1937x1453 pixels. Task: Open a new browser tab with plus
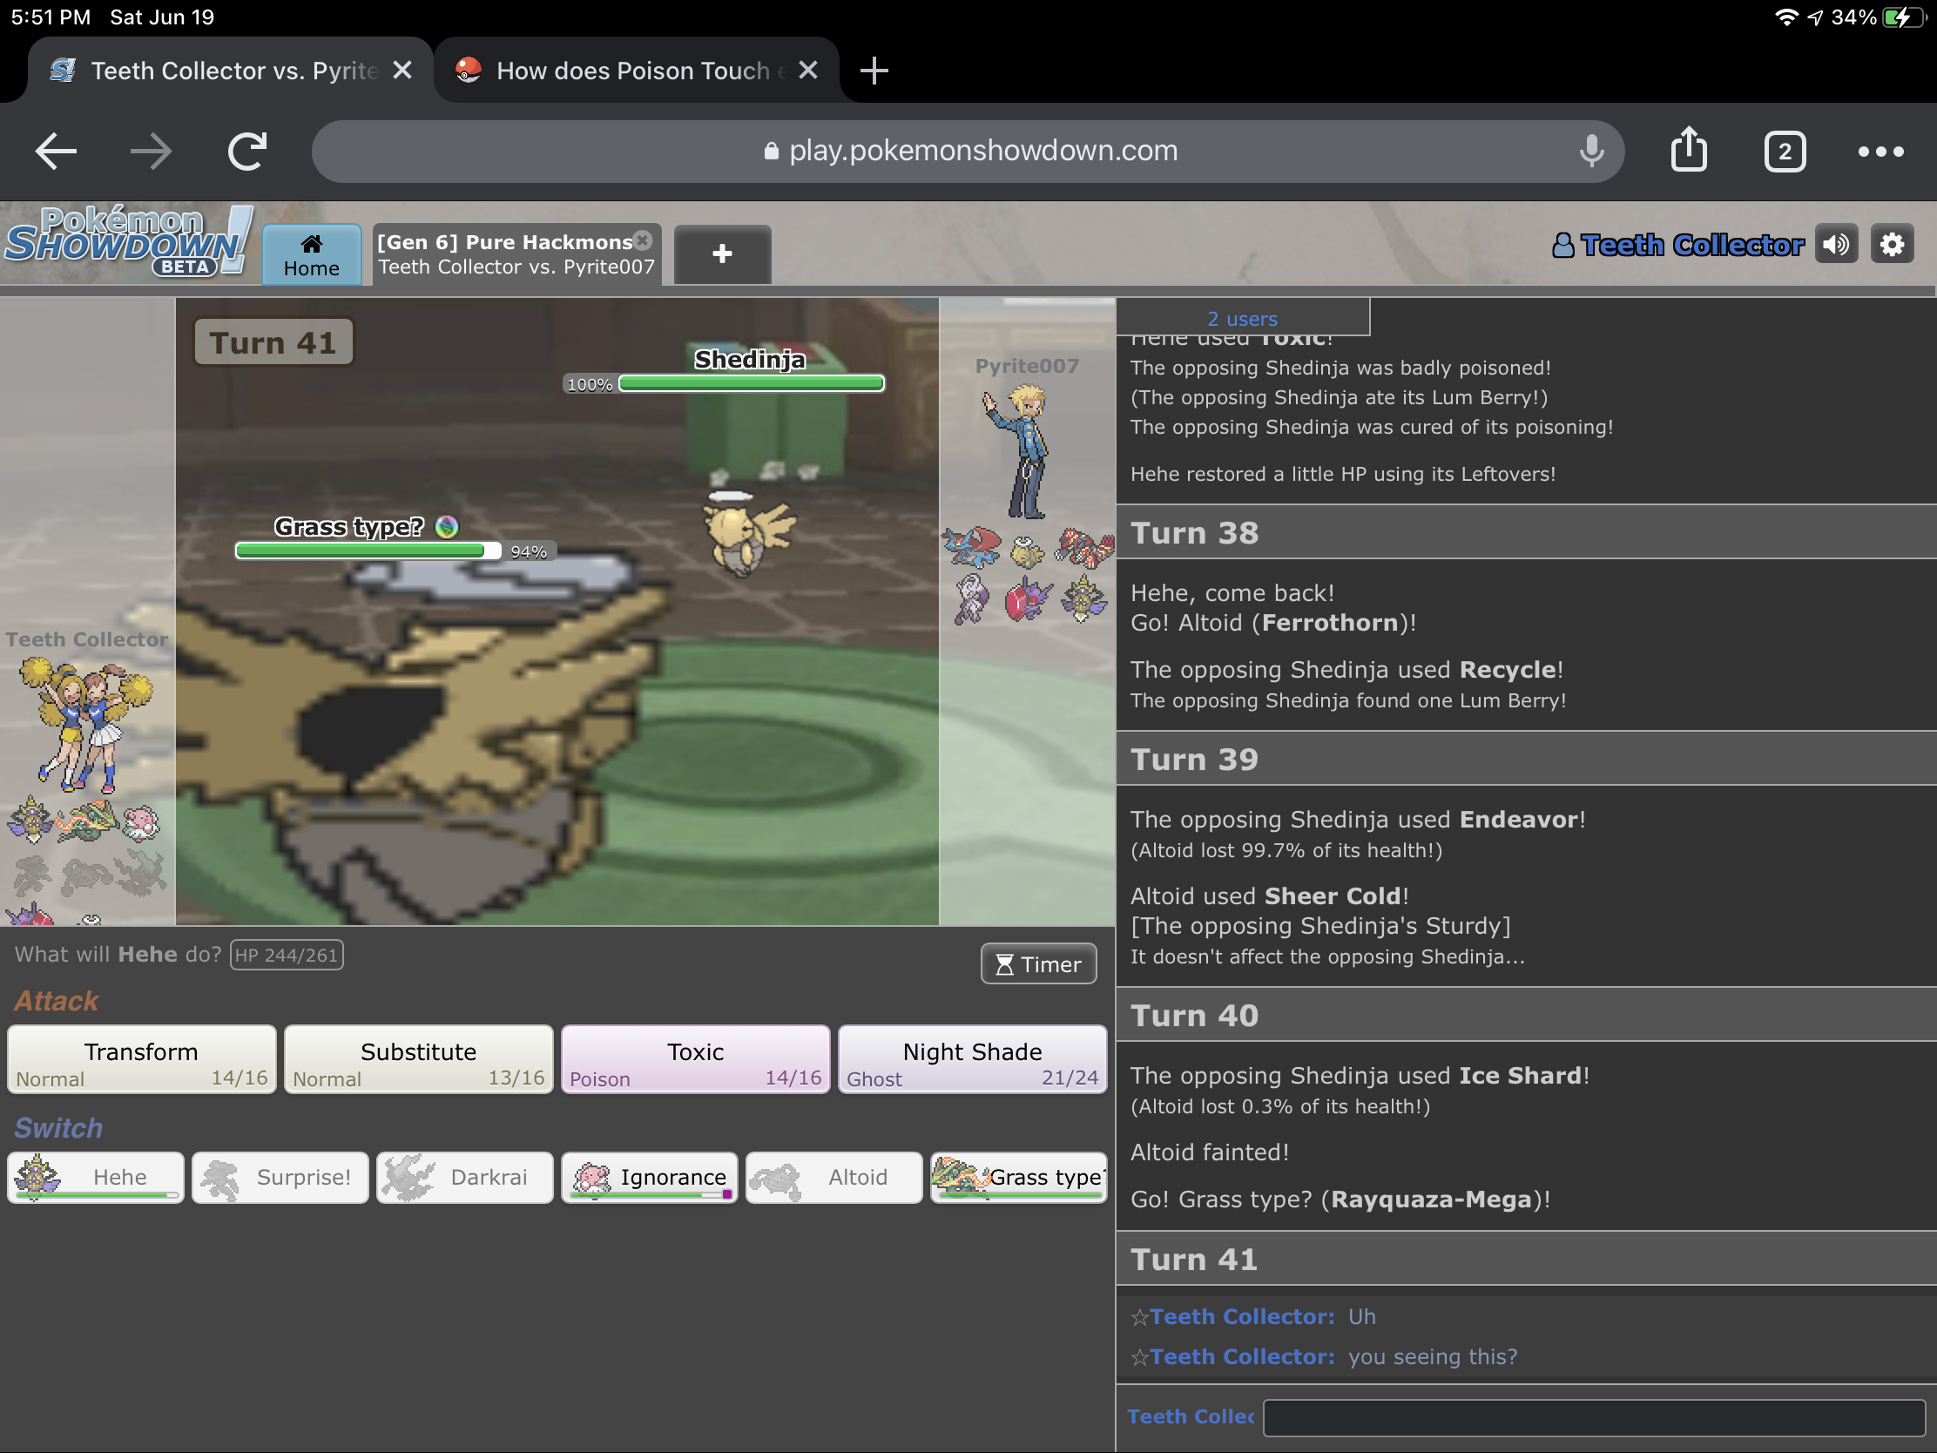point(873,70)
